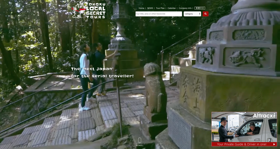Click the Tohoku Local Secret Tours logo

[x=89, y=10]
